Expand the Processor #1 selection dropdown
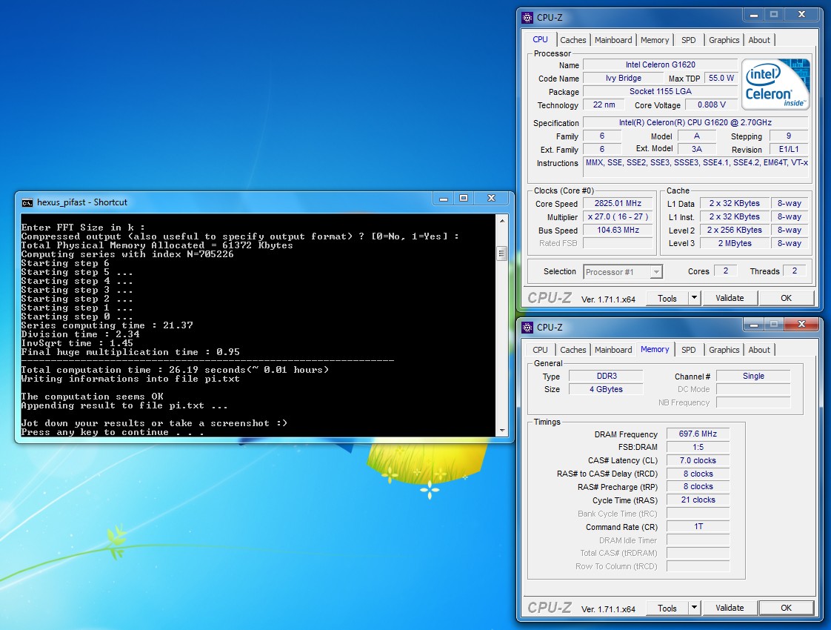This screenshot has height=630, width=831. (656, 272)
